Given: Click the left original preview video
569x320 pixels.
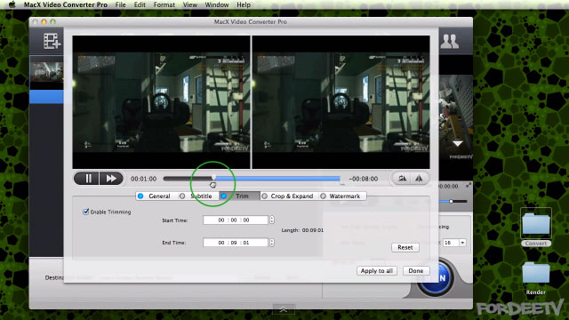Looking at the screenshot, I should pyautogui.click(x=161, y=102).
